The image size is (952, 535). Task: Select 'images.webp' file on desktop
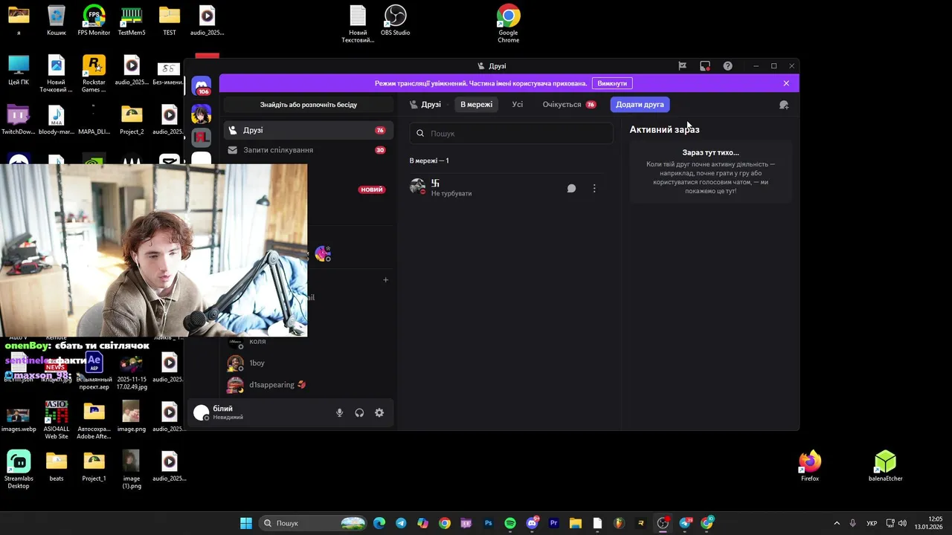pyautogui.click(x=19, y=418)
